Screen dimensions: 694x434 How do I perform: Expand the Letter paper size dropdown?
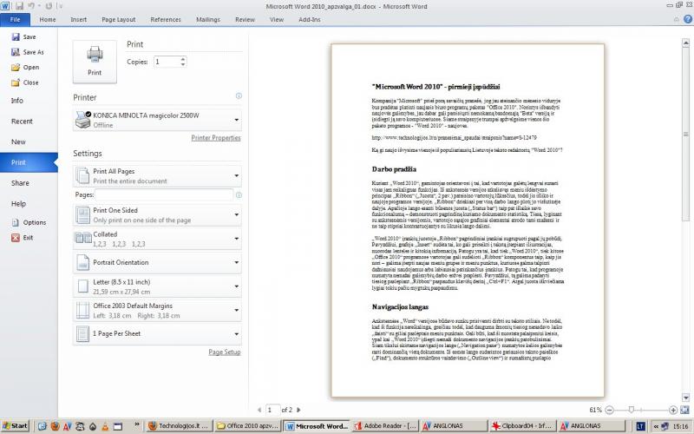point(157,286)
